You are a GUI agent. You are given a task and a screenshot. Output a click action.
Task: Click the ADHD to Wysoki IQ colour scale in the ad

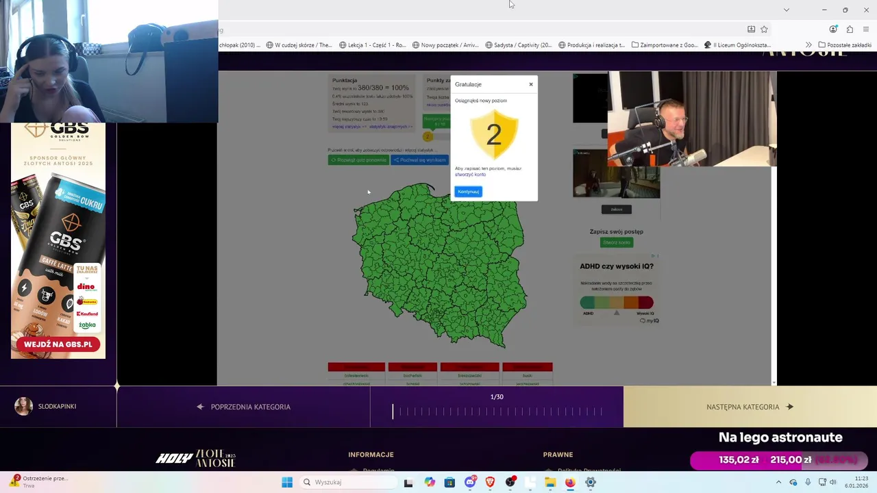[x=617, y=303]
